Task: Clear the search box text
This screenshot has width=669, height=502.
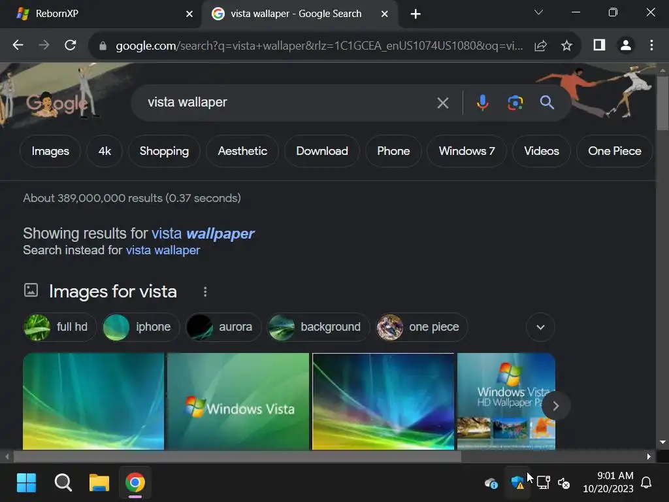Action: point(443,103)
